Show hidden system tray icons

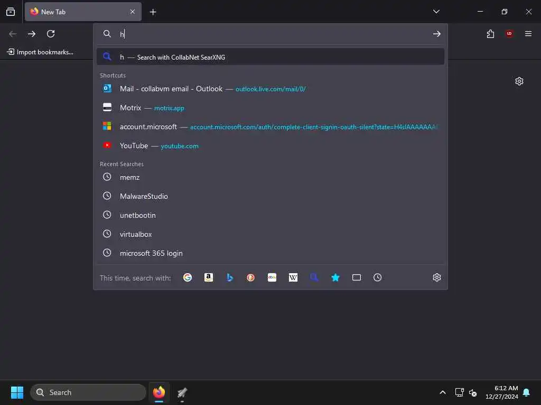click(x=443, y=392)
